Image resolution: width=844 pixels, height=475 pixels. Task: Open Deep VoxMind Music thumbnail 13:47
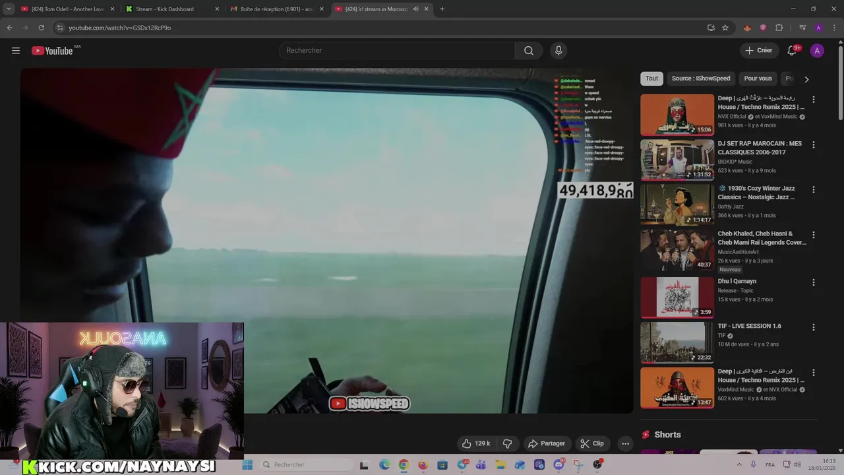pos(677,388)
